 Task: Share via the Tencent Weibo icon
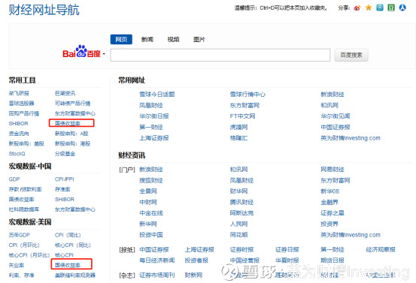point(380,8)
